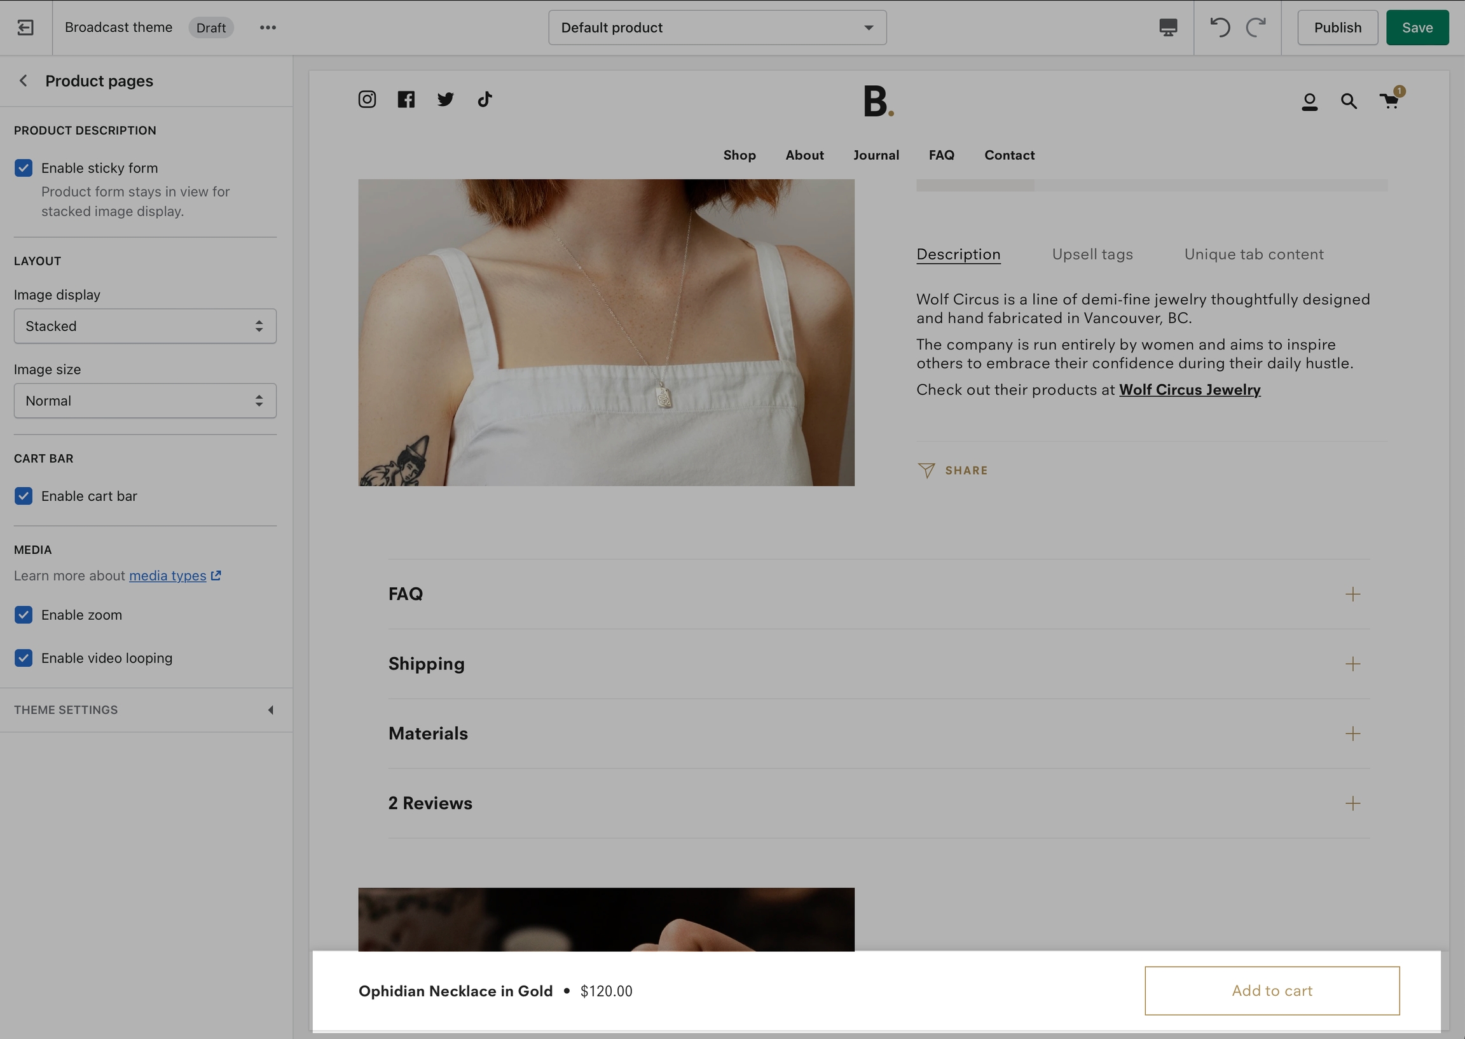Toggle the Enable zoom checkbox
The image size is (1465, 1039).
[24, 615]
